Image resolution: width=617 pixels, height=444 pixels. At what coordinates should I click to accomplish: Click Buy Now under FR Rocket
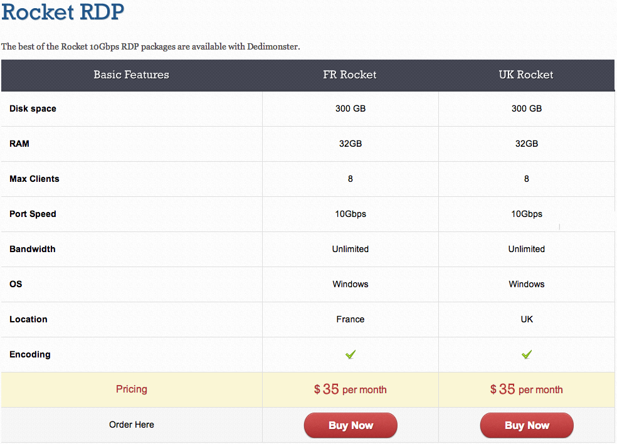coord(351,425)
